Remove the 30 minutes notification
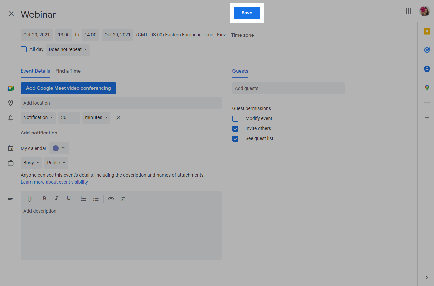The image size is (434, 286). coord(118,118)
